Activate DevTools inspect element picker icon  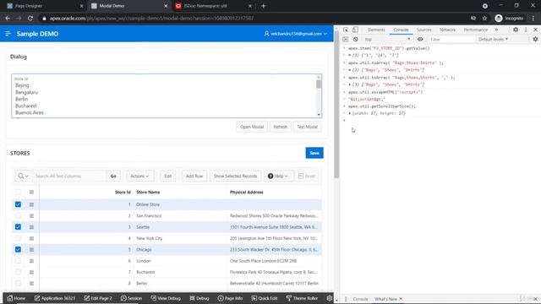click(346, 30)
